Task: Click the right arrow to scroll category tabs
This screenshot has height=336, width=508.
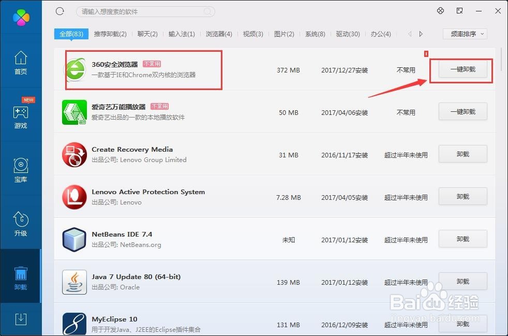Action: point(421,34)
